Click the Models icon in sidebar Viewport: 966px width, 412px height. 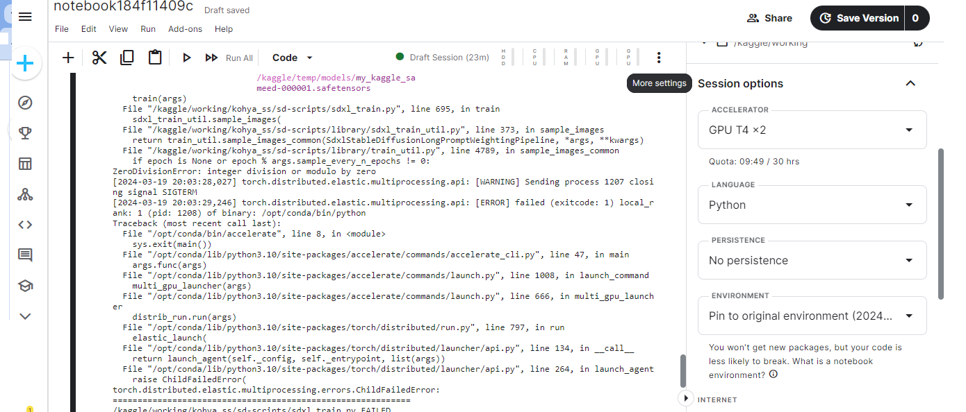click(25, 194)
